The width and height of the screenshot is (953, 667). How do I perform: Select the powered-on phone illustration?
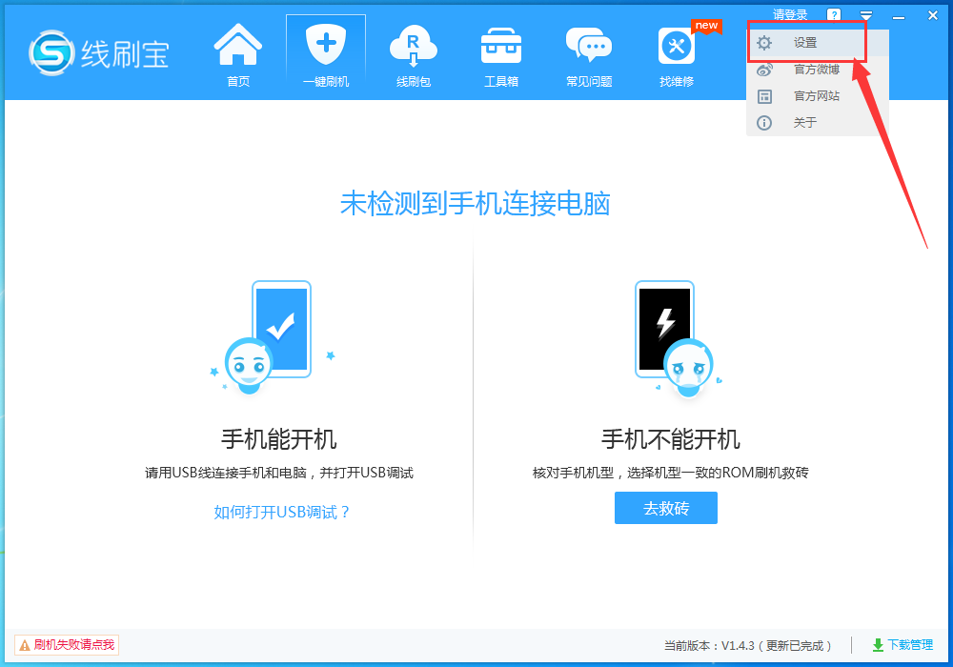coord(283,329)
